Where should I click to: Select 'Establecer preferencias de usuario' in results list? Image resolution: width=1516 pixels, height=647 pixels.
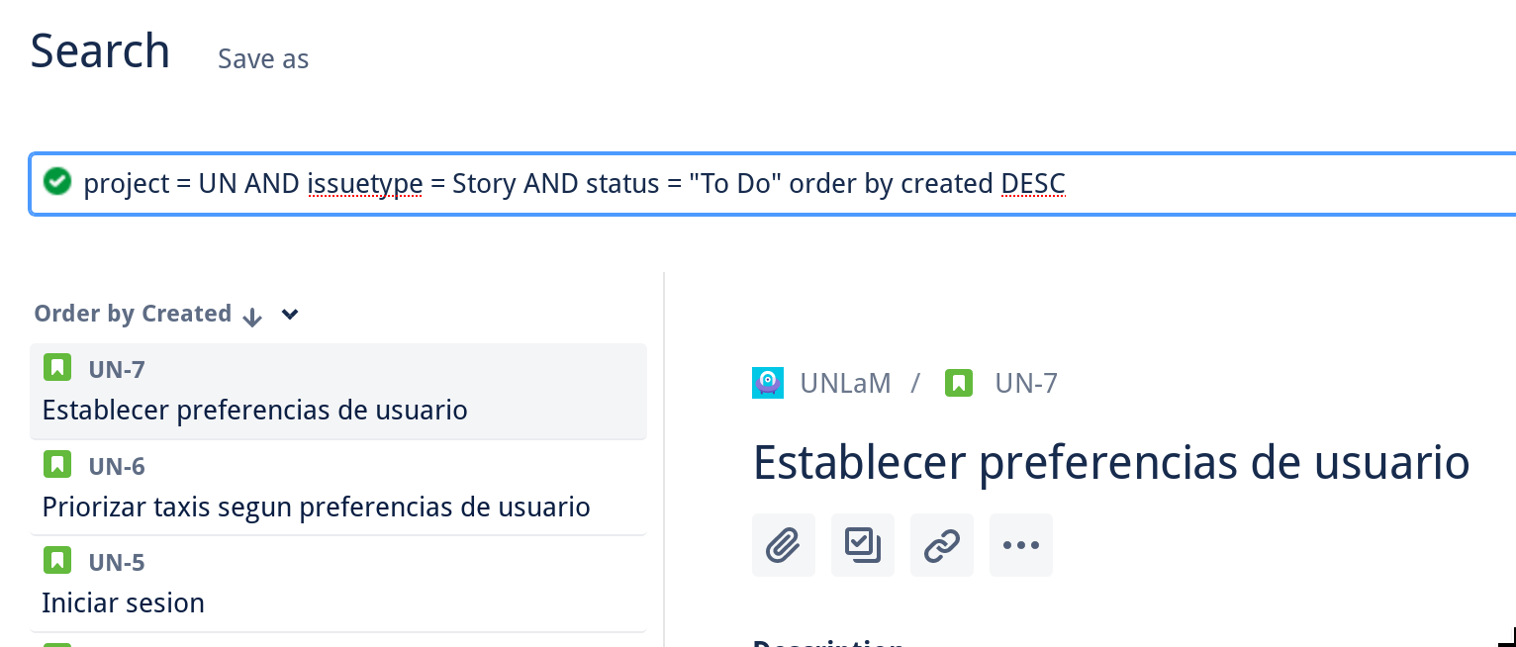[x=254, y=410]
